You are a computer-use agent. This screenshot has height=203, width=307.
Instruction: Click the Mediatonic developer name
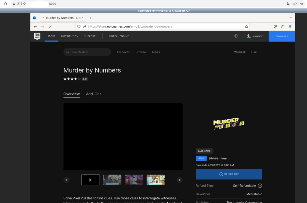point(254,194)
